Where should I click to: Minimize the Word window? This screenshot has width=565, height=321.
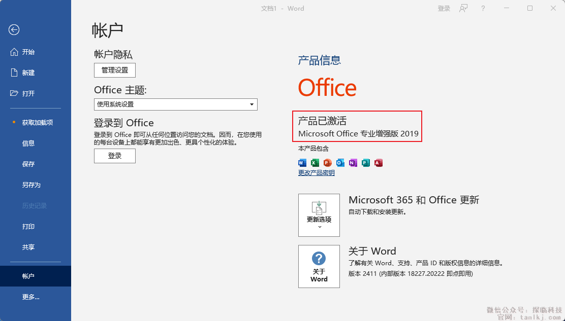pyautogui.click(x=506, y=8)
